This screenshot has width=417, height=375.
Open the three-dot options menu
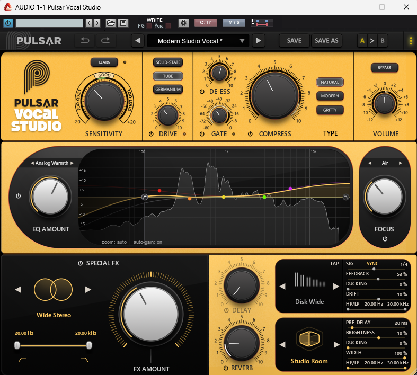pos(411,41)
